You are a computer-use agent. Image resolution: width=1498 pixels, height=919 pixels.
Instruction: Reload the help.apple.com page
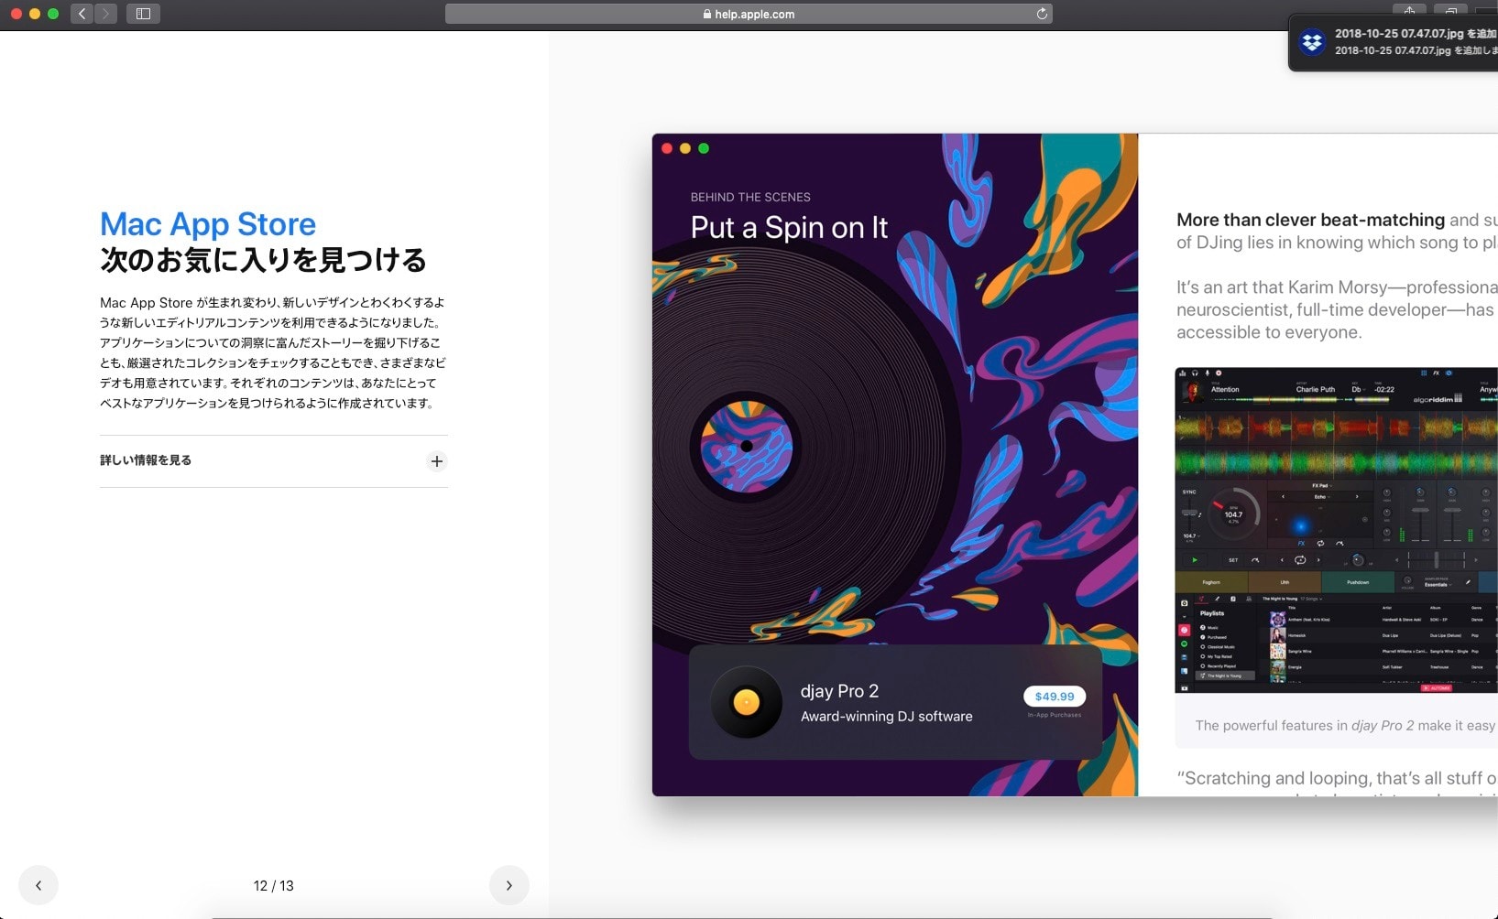click(1041, 14)
